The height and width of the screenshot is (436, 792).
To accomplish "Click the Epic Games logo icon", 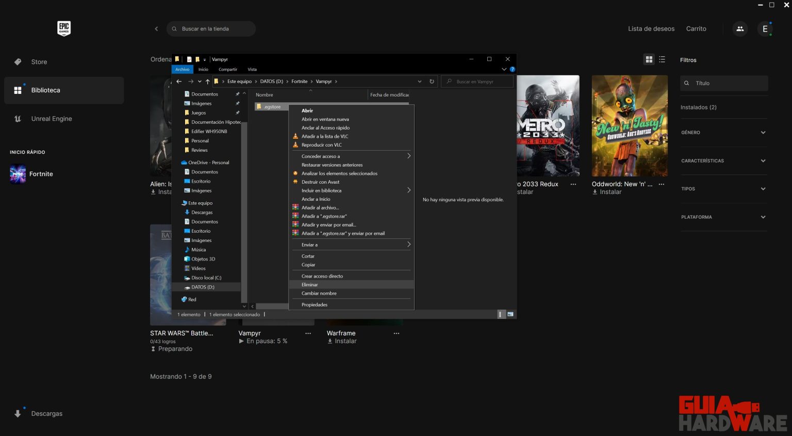I will point(63,28).
